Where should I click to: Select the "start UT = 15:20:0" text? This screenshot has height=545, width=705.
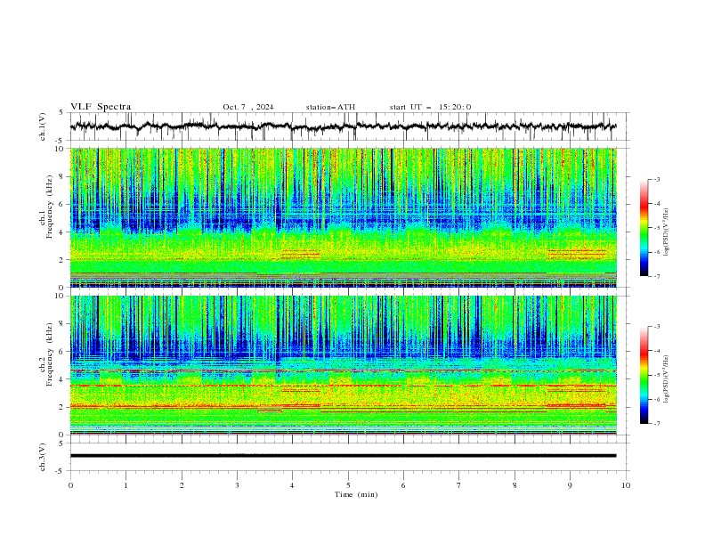[430, 107]
